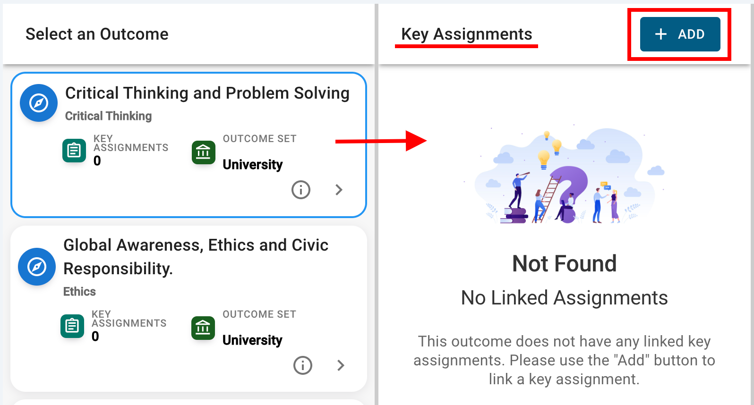Image resolution: width=754 pixels, height=405 pixels.
Task: Open info icon on Global Awareness card
Action: click(303, 365)
